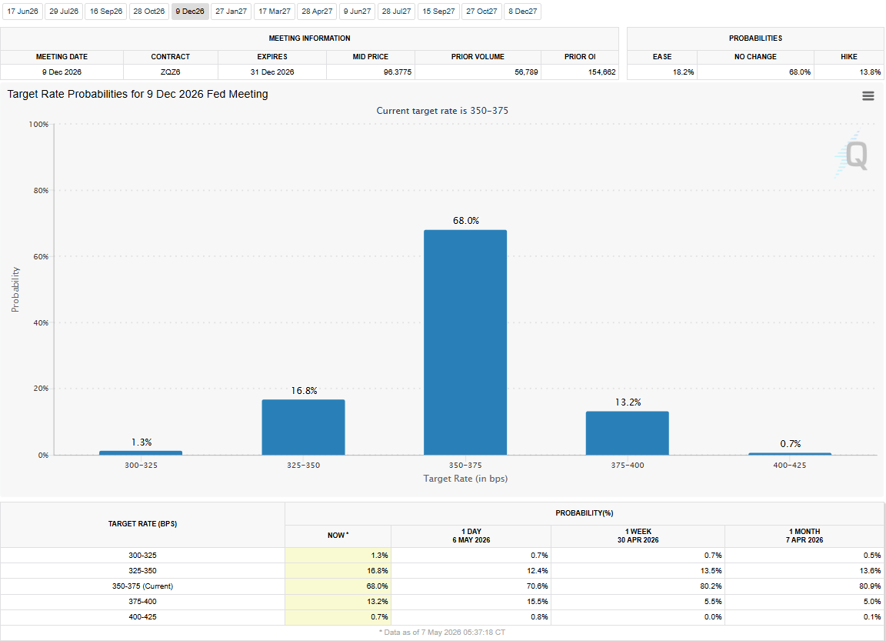The width and height of the screenshot is (886, 641).
Task: Click the 68.0% bar for 350-375
Action: point(465,342)
